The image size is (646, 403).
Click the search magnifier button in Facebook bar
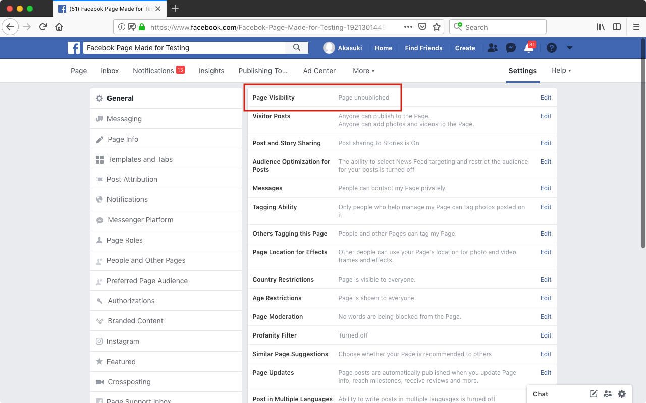(x=297, y=48)
